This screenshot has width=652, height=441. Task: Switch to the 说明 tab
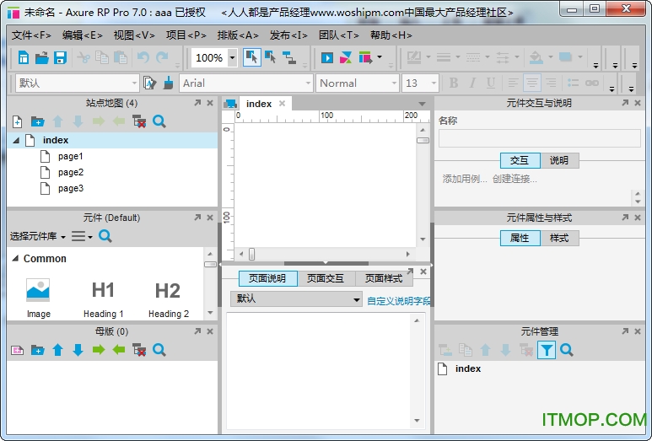559,160
